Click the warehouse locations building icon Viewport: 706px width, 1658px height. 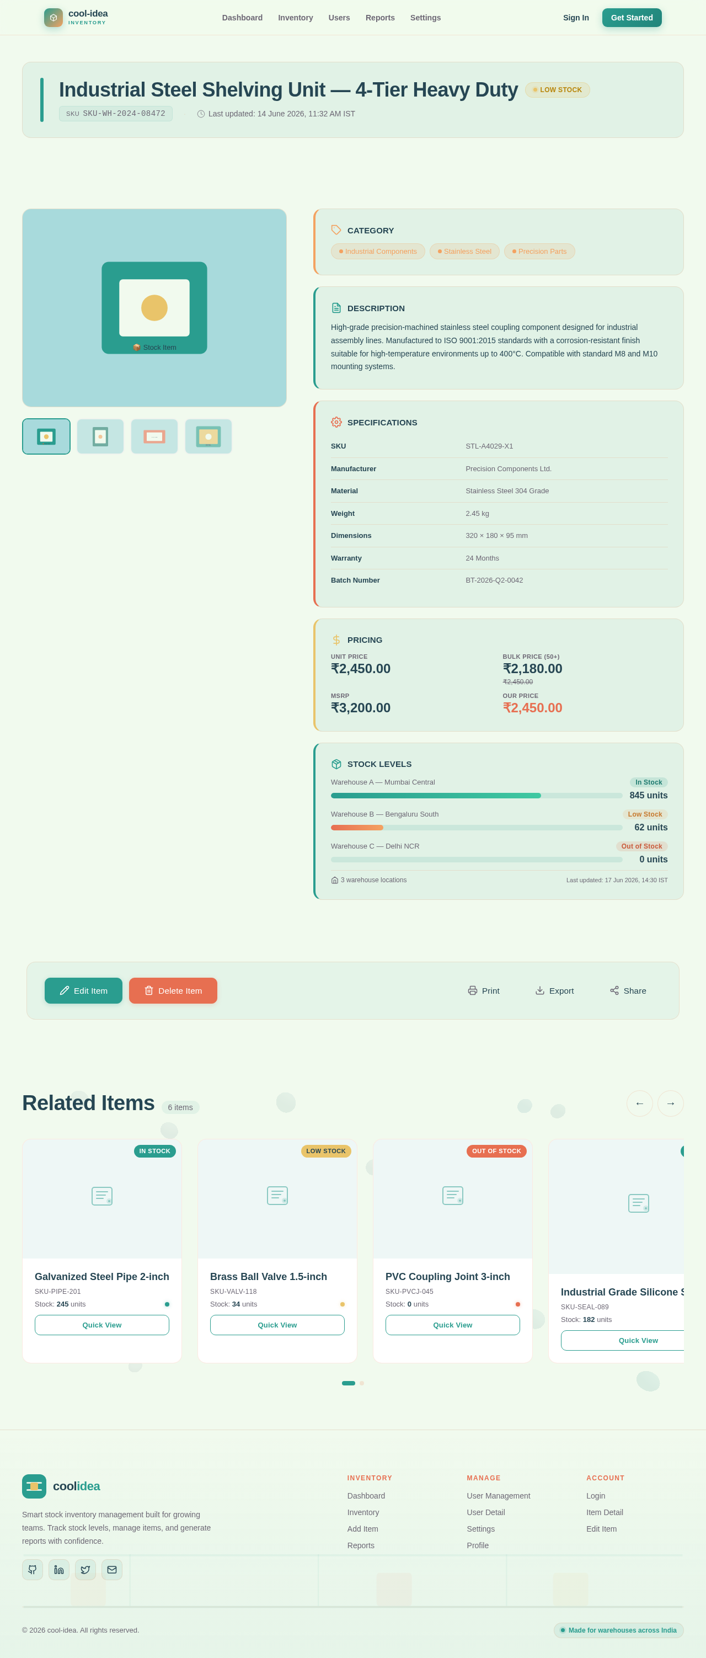coord(335,881)
